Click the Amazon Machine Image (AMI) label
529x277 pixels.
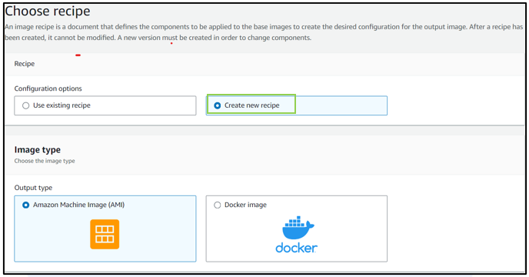[78, 205]
